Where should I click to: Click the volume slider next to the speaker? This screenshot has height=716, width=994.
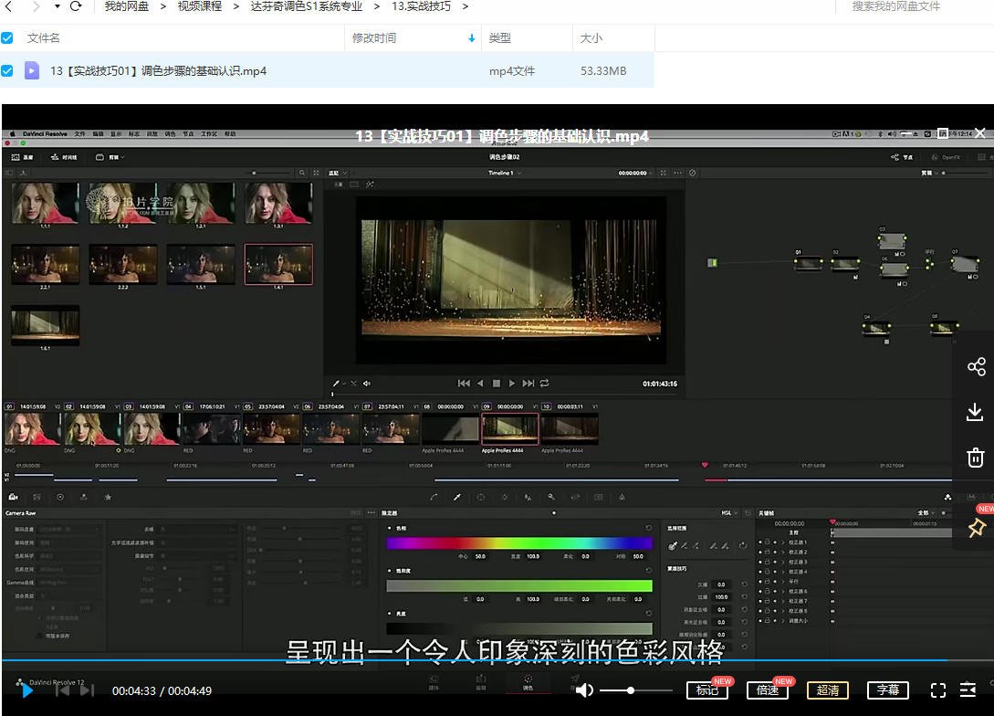[x=632, y=690]
